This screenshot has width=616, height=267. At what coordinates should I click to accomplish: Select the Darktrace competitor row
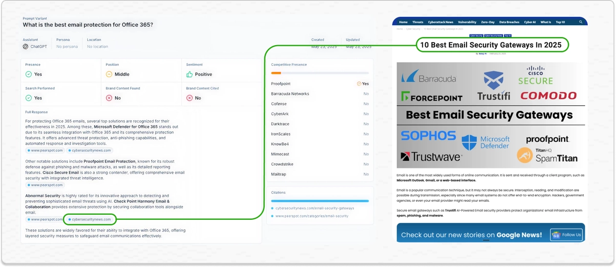(320, 124)
